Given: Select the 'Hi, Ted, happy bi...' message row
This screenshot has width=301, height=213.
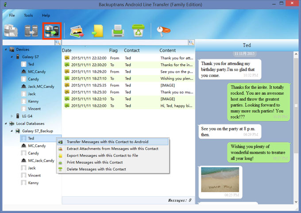Looking at the screenshot, I should point(128,106).
